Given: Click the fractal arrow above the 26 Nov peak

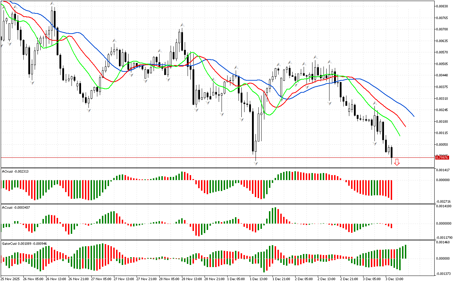Looking at the screenshot, I should [x=52, y=4].
